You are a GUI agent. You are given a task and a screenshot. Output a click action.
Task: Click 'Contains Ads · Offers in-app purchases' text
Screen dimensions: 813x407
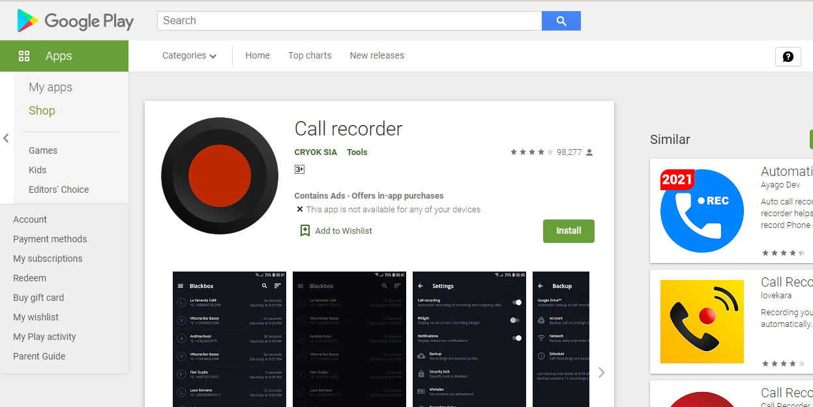click(369, 195)
